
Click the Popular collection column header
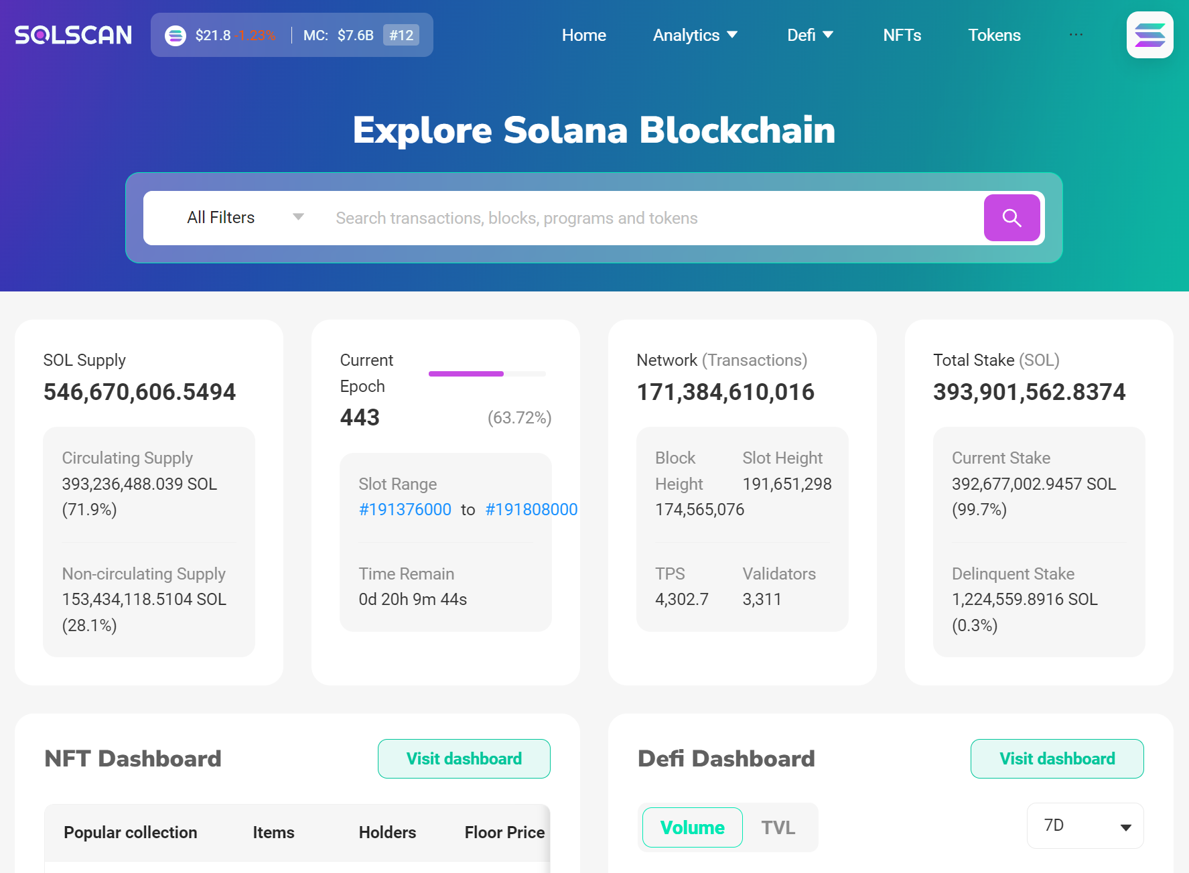point(131,832)
